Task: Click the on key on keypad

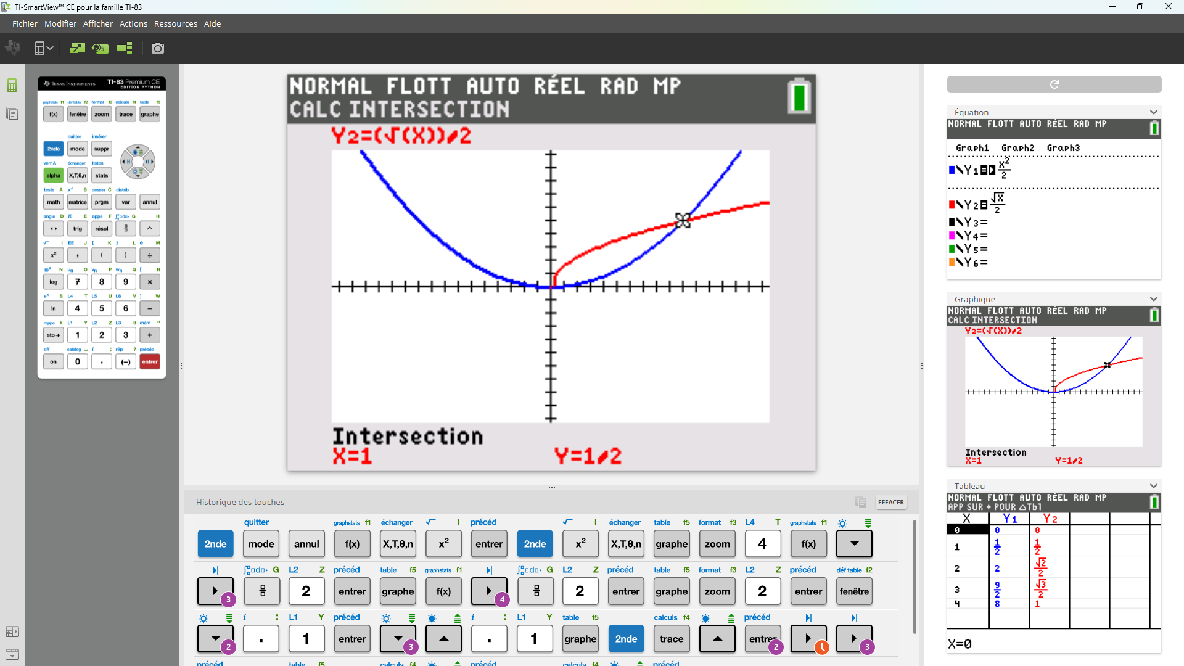Action: click(x=54, y=361)
